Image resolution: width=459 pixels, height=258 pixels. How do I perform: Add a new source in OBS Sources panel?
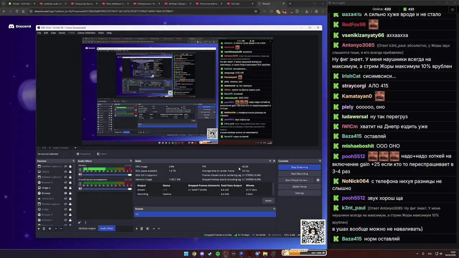39,229
